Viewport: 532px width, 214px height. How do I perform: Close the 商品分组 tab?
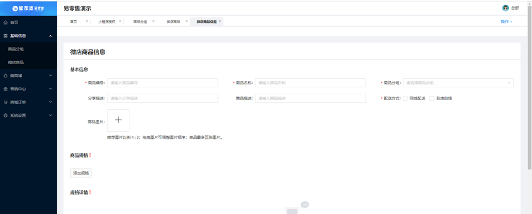pos(153,21)
